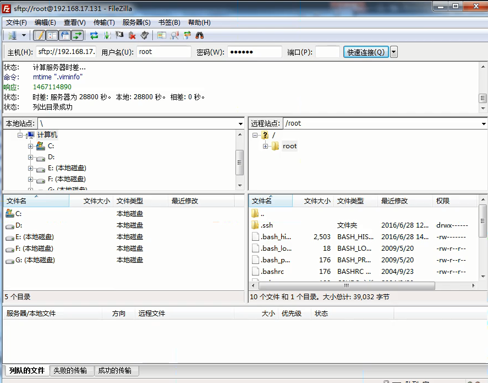This screenshot has height=383, width=488.
Task: Select G: drive icon in local file list
Action: click(10, 260)
